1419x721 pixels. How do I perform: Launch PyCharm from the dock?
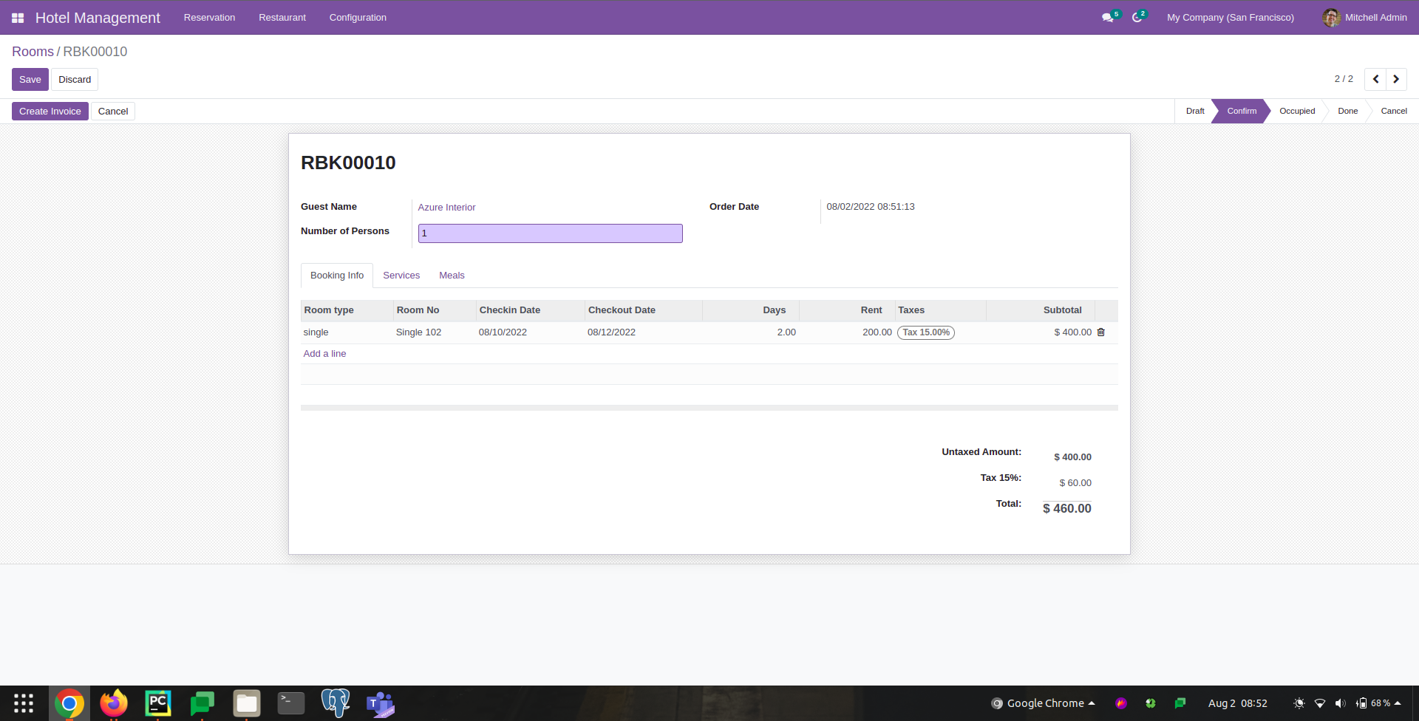tap(158, 703)
